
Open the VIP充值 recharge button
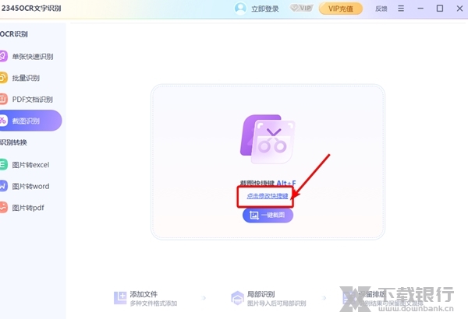[341, 9]
